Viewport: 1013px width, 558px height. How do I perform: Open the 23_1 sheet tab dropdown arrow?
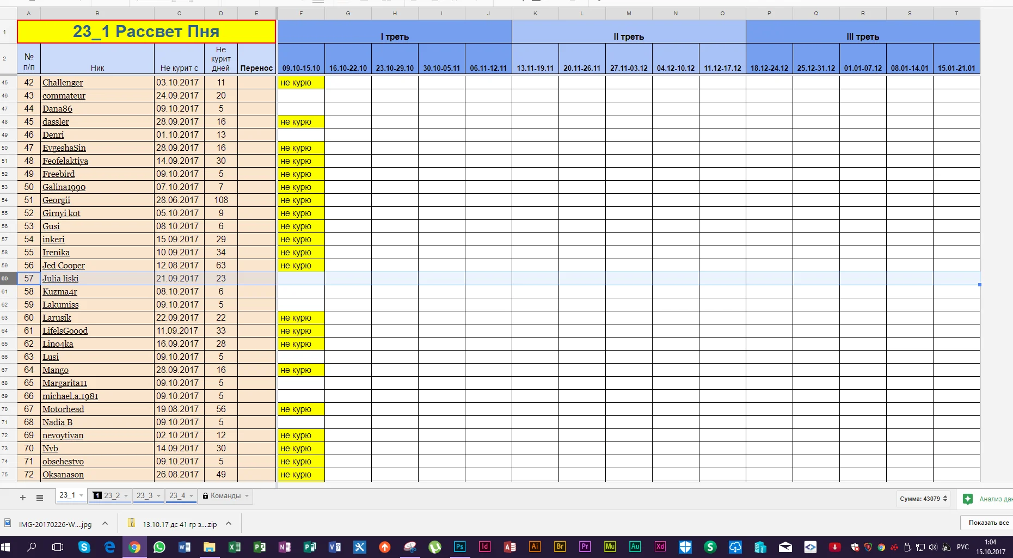click(81, 495)
